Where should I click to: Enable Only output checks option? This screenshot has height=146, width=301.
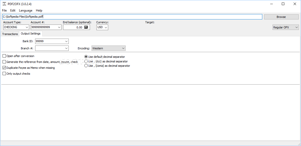coord(4,73)
